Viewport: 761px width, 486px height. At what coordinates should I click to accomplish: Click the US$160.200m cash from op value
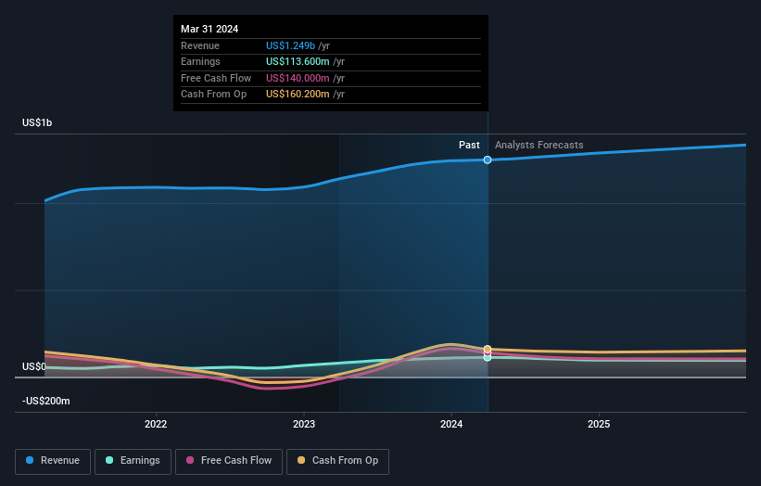pyautogui.click(x=298, y=95)
